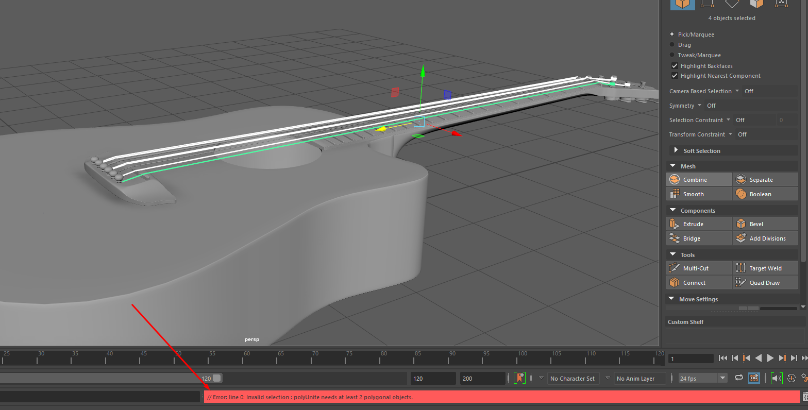Toggle the loop playback icon
Viewport: 808px width, 410px height.
click(x=739, y=378)
